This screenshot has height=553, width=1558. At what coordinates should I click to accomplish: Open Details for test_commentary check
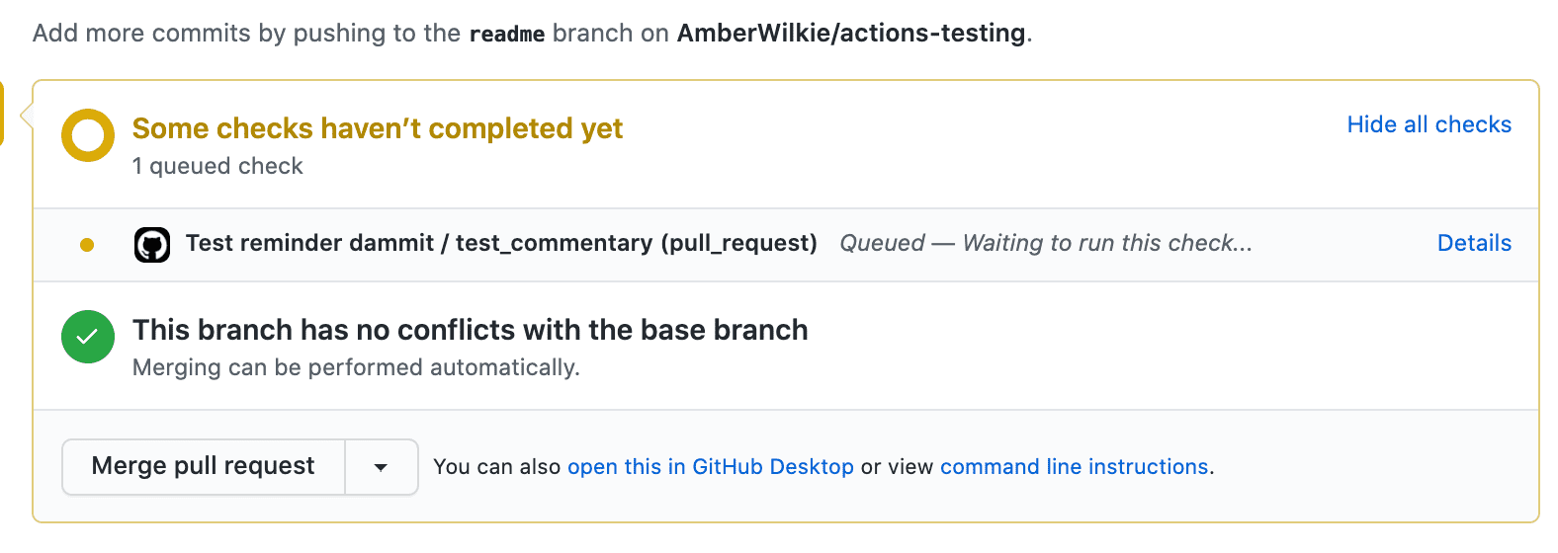point(1473,243)
